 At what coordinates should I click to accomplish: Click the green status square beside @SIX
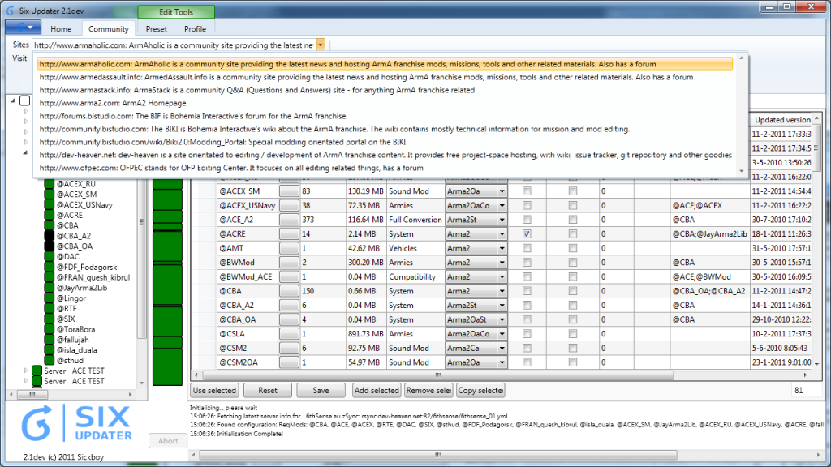pyautogui.click(x=49, y=320)
